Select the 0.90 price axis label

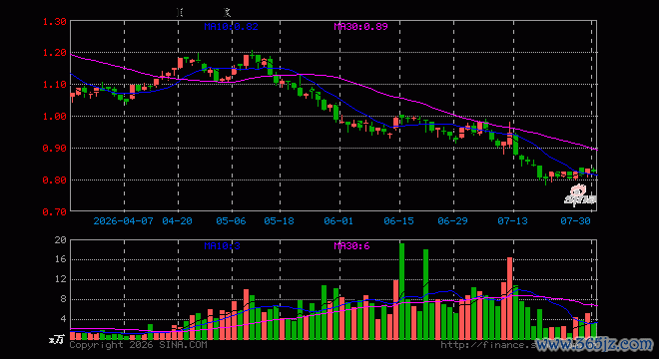[55, 149]
